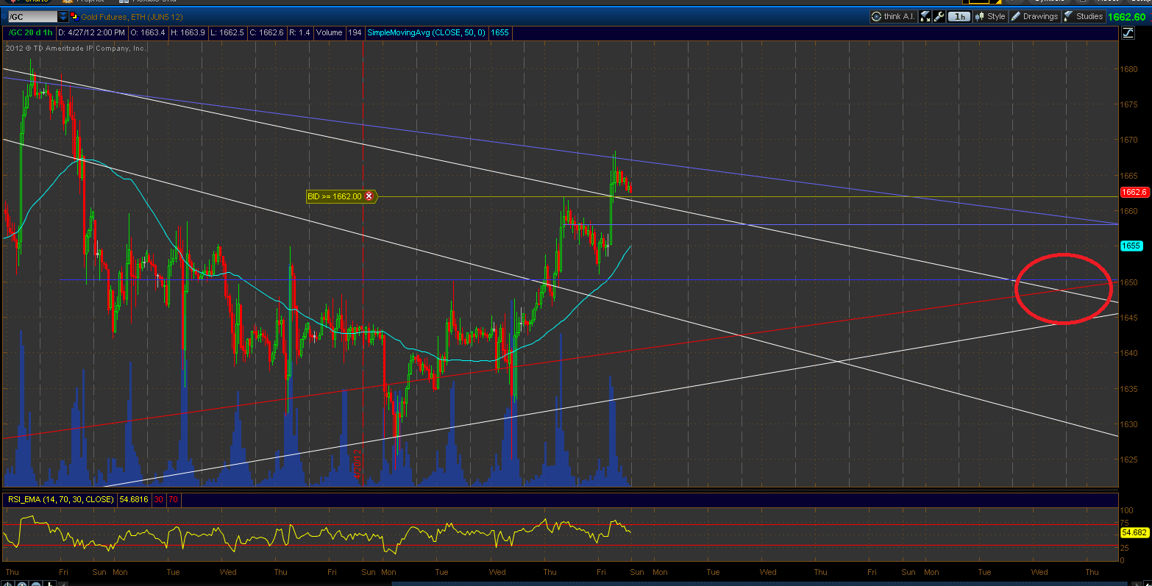
Task: Open the think A.I. tool
Action: pos(893,16)
